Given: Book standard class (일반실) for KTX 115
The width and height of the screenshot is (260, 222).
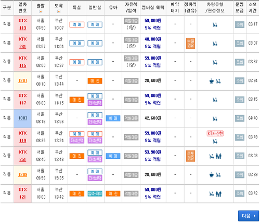Looking at the screenshot, I should [x=95, y=62].
